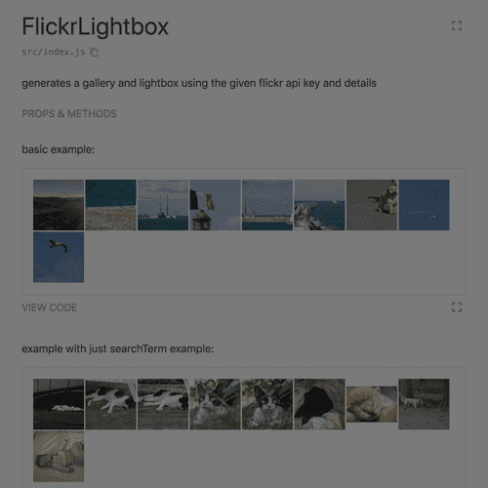Open the distant bird in blue sky thumbnail

(x=424, y=205)
